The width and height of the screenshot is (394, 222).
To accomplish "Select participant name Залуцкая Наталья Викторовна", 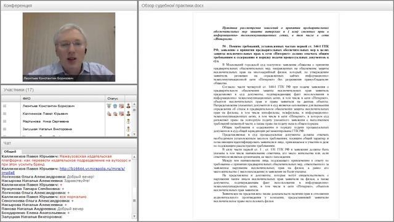I will coord(47,129).
